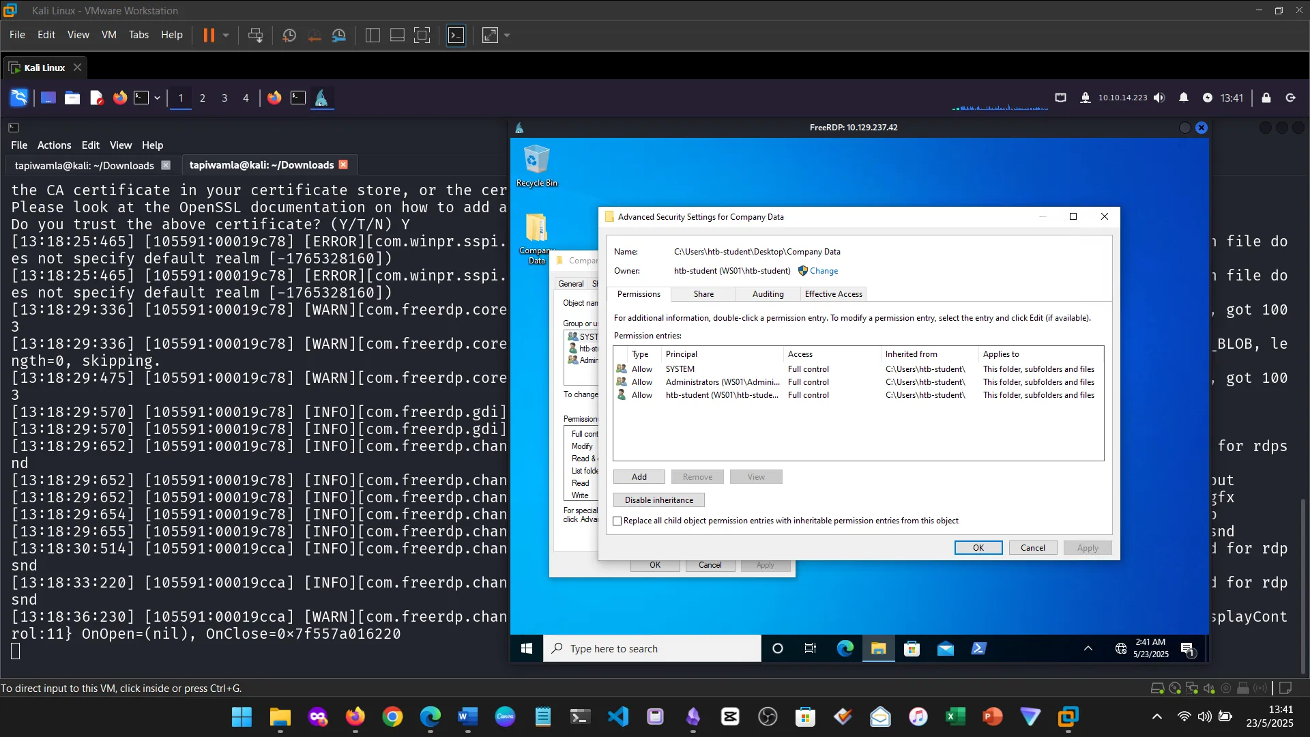Switch to the Effective Access tab

pos(833,294)
